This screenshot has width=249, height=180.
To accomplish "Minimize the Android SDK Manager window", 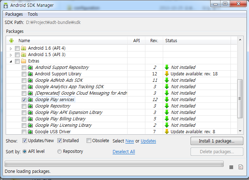I will point(215,4).
